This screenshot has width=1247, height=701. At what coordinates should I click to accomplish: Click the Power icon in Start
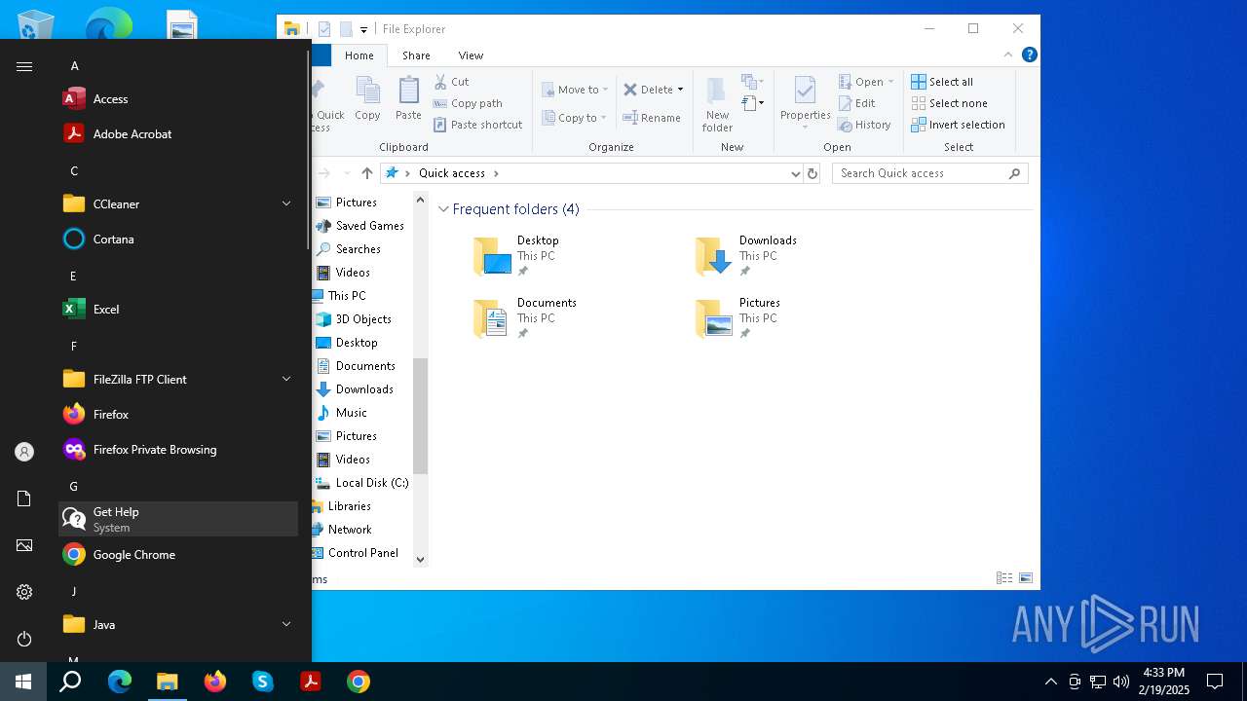[x=24, y=639]
